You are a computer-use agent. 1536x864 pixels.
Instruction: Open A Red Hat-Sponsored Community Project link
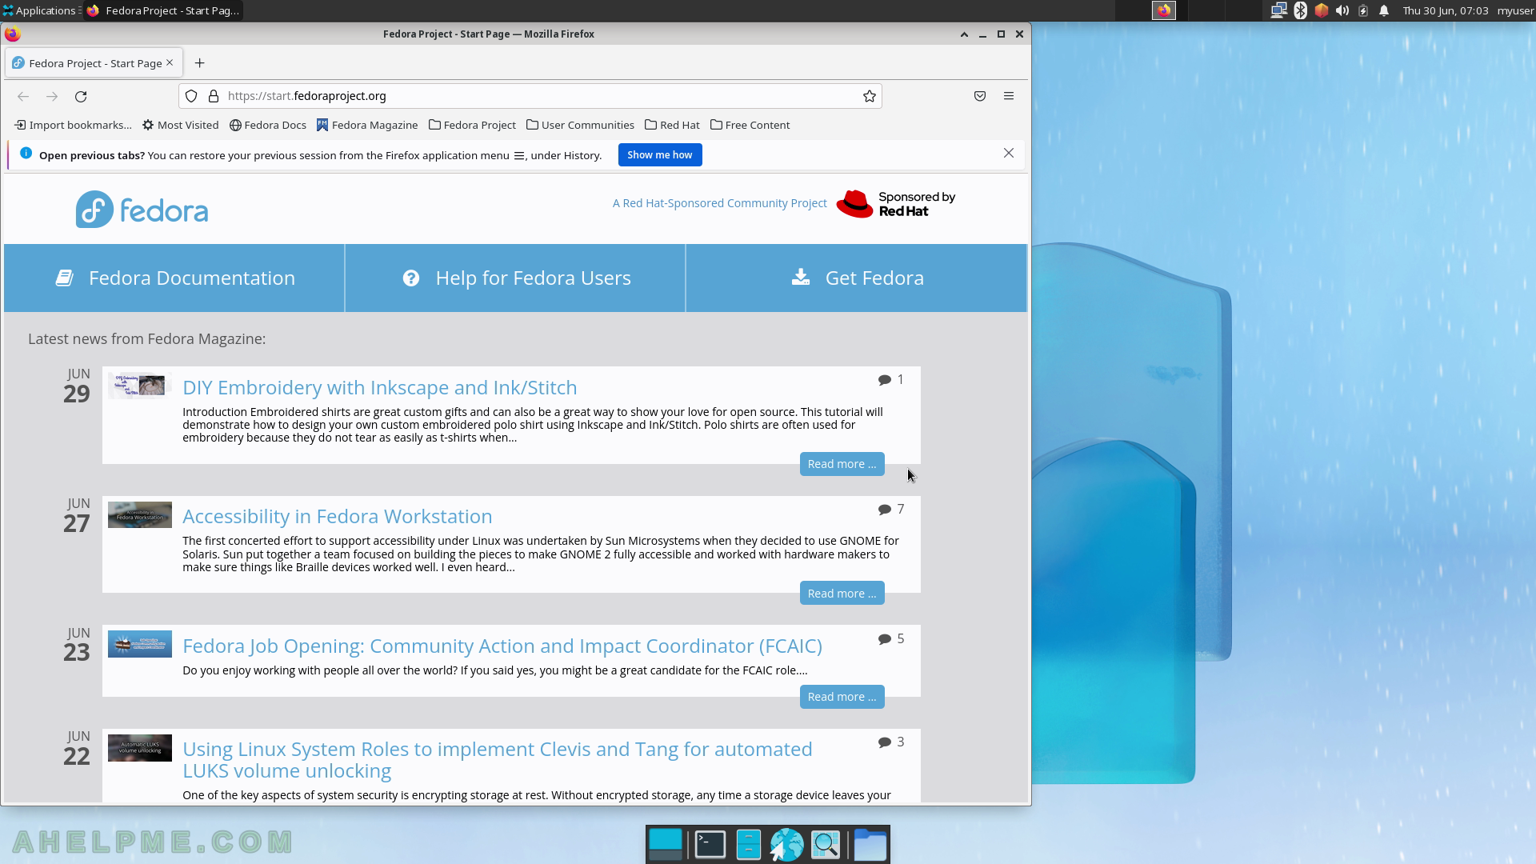[x=720, y=203]
